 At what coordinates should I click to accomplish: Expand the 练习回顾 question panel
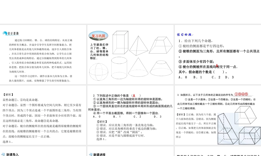(x=185, y=34)
